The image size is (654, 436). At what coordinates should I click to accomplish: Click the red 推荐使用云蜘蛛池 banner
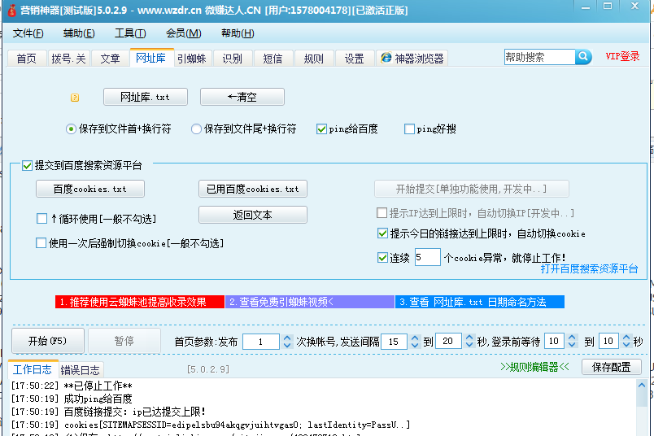(x=140, y=302)
